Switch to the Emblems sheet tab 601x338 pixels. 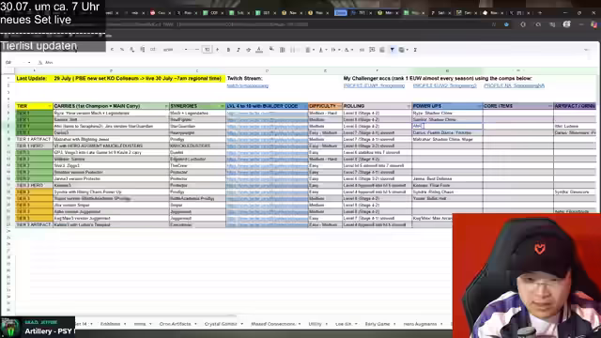(x=110, y=324)
